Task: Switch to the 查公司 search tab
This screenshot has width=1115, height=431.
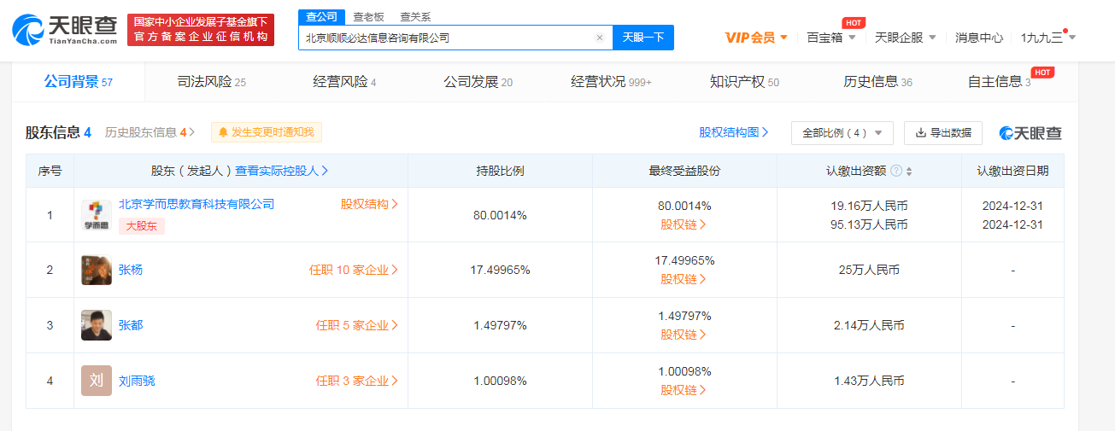Action: [x=322, y=17]
